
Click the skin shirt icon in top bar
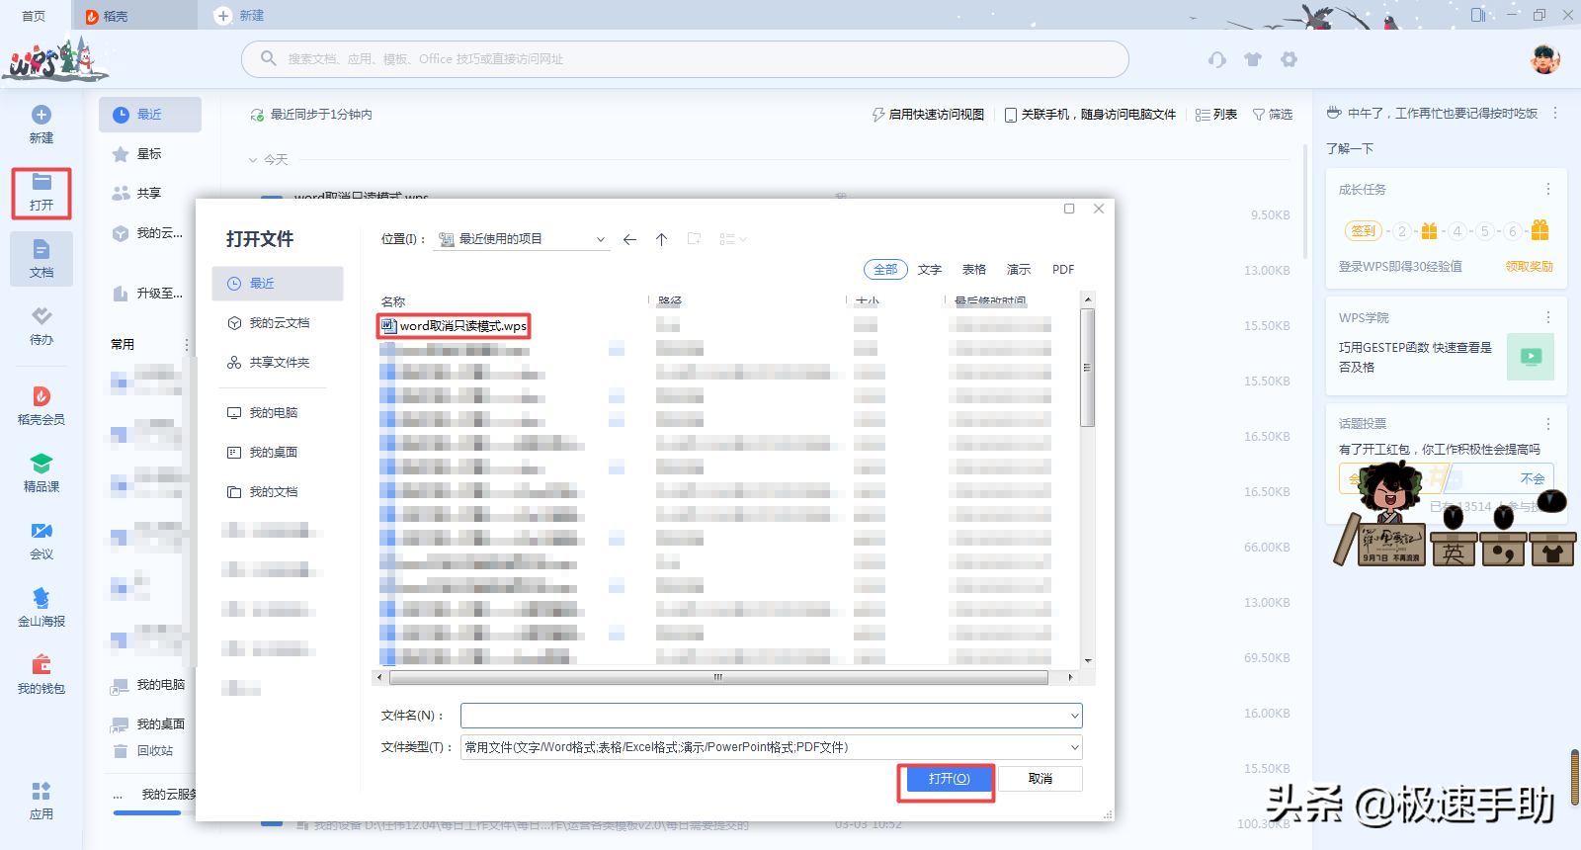tap(1253, 59)
